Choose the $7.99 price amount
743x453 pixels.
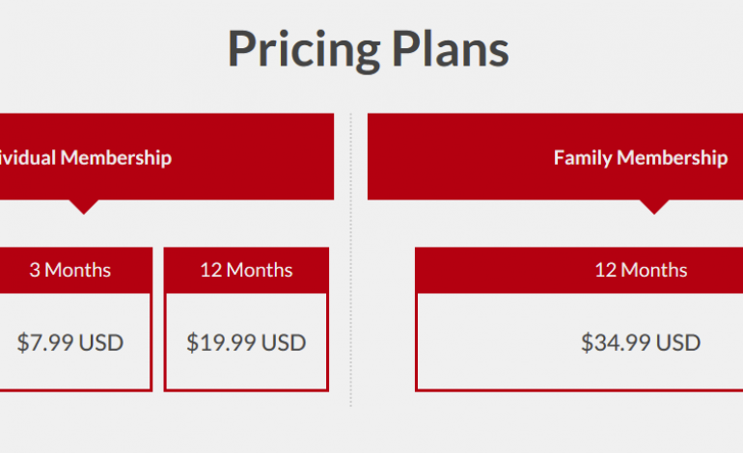[43, 342]
